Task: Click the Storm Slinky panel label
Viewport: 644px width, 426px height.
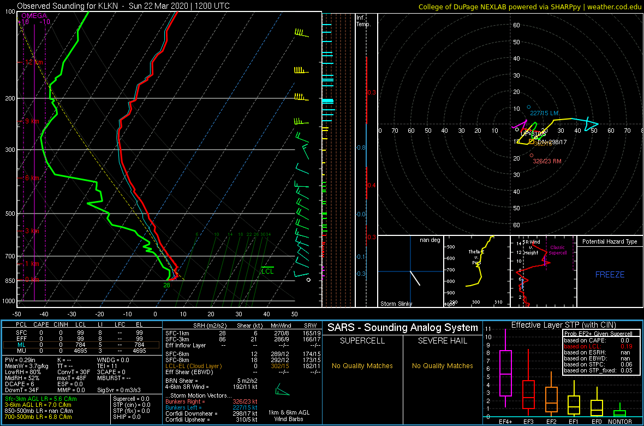Action: click(x=397, y=304)
